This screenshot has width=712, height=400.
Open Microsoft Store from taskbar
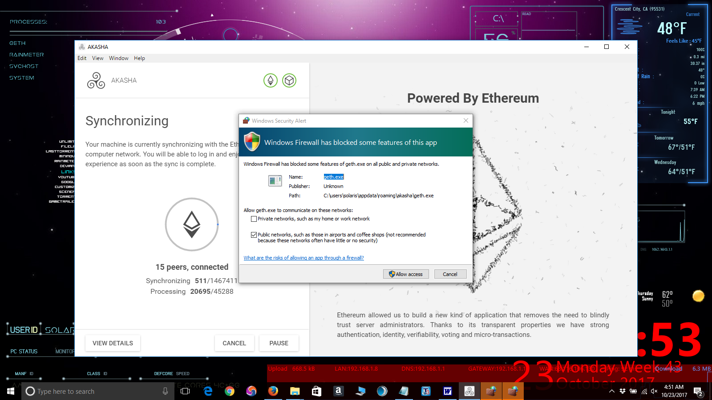[316, 391]
